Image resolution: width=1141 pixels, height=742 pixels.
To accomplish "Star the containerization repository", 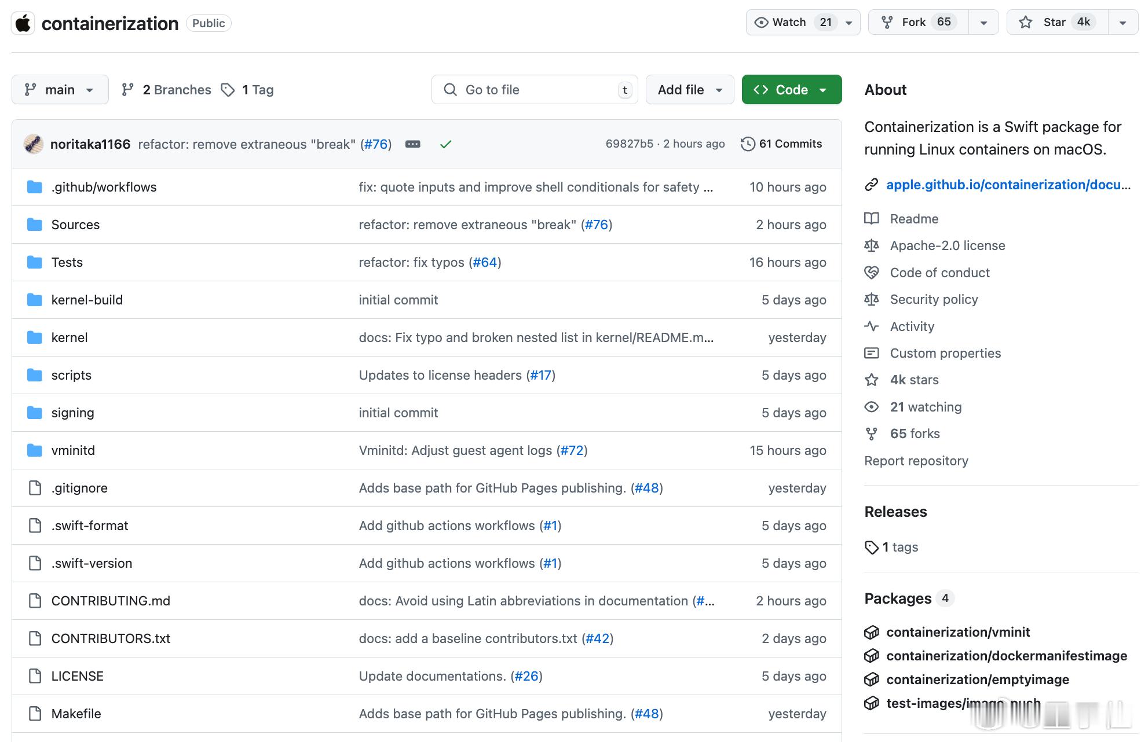I will point(1058,23).
